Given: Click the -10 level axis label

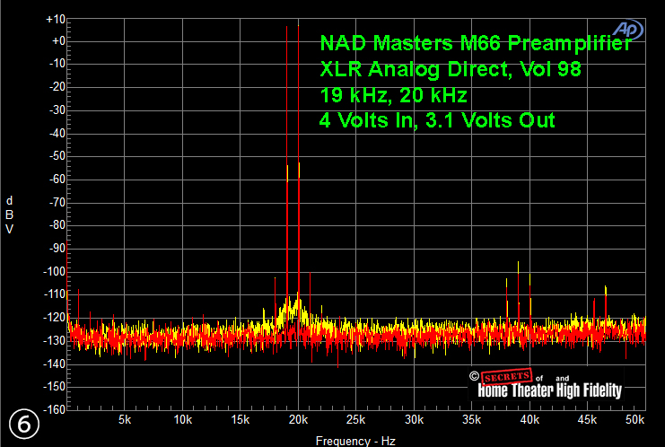Looking at the screenshot, I should click(57, 64).
